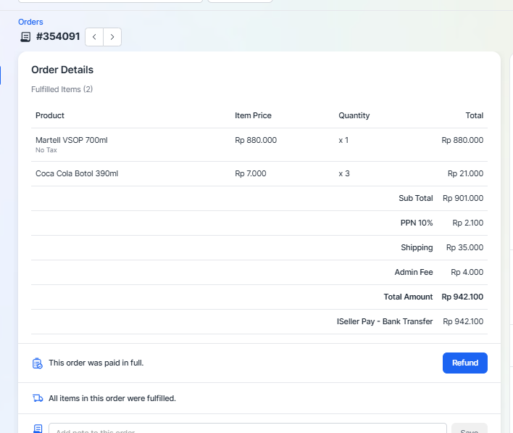Click the iSeller Pay - Bank Transfer label
This screenshot has height=433, width=513.
click(385, 321)
